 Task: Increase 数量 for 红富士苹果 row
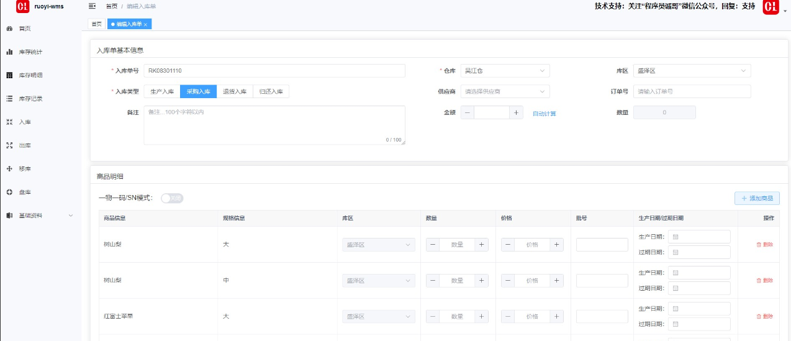click(x=481, y=317)
